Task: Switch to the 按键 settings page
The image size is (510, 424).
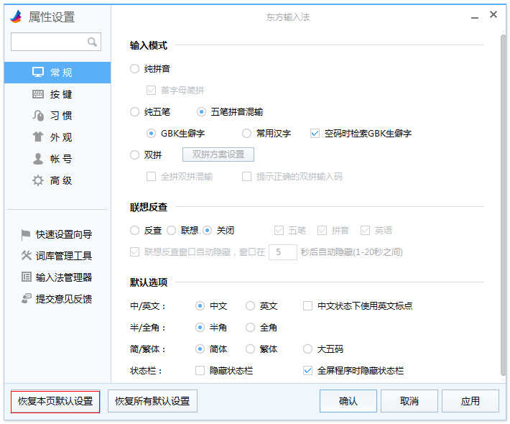Action: (x=57, y=94)
